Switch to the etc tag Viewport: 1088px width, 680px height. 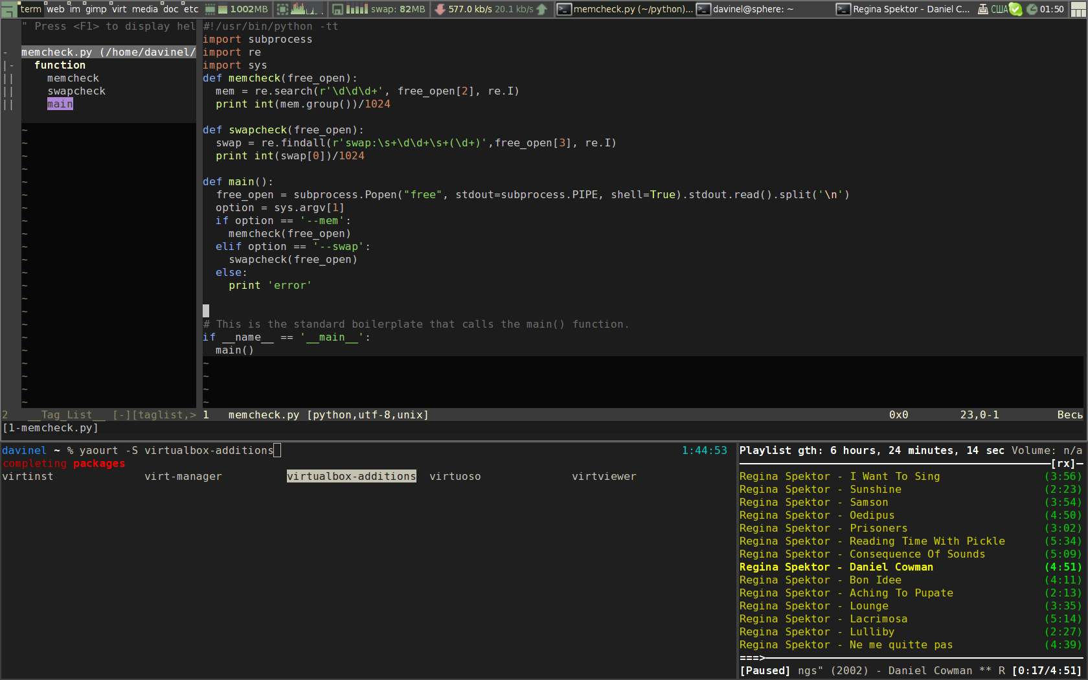[191, 9]
